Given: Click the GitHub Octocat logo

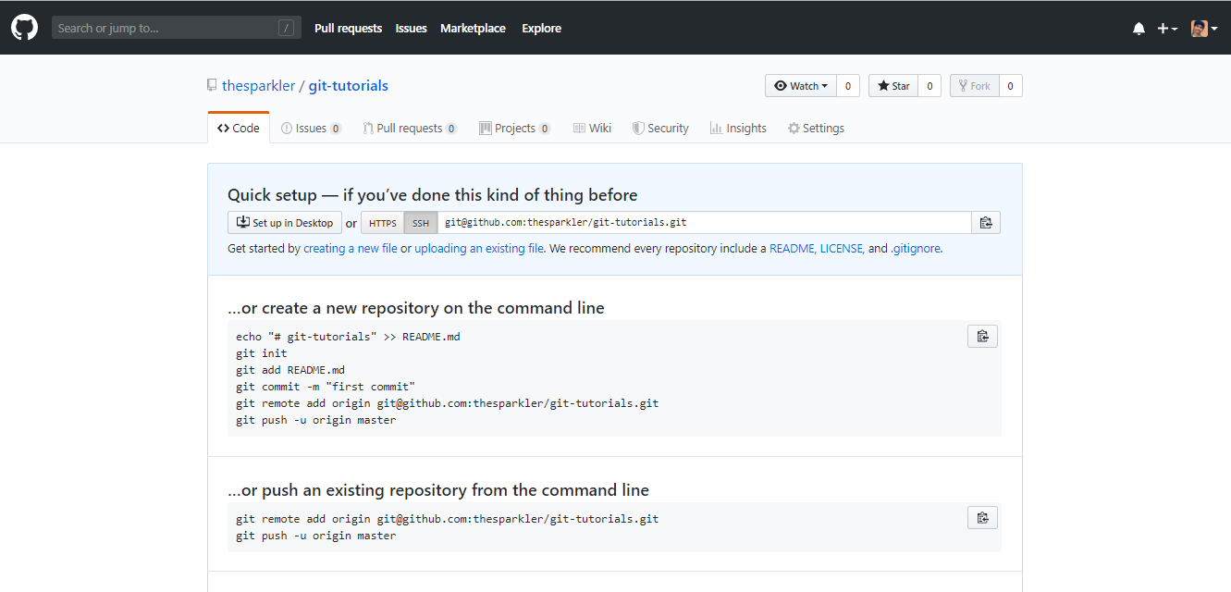Looking at the screenshot, I should pyautogui.click(x=24, y=28).
